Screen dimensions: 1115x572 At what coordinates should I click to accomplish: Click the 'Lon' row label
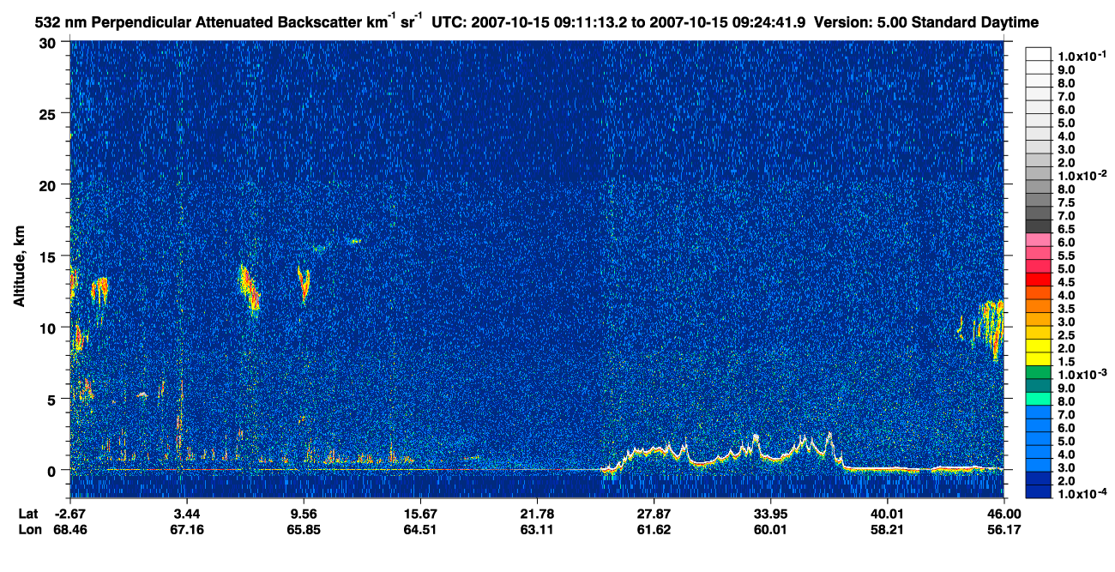pyautogui.click(x=29, y=530)
